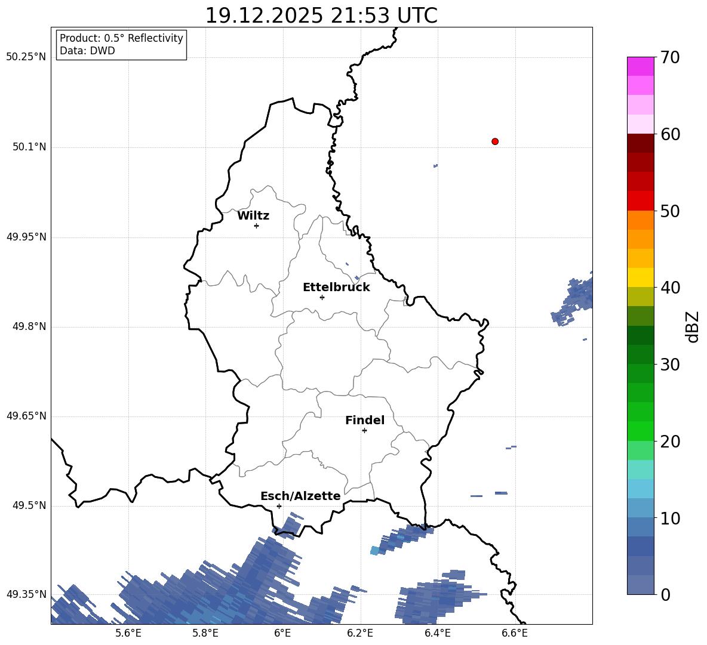This screenshot has width=707, height=645.
Task: Click the 6°E longitude label
Action: coord(282,633)
